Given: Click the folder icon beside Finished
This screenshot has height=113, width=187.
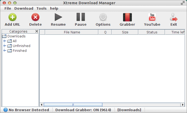Looking at the screenshot, I should pyautogui.click(x=10, y=50).
